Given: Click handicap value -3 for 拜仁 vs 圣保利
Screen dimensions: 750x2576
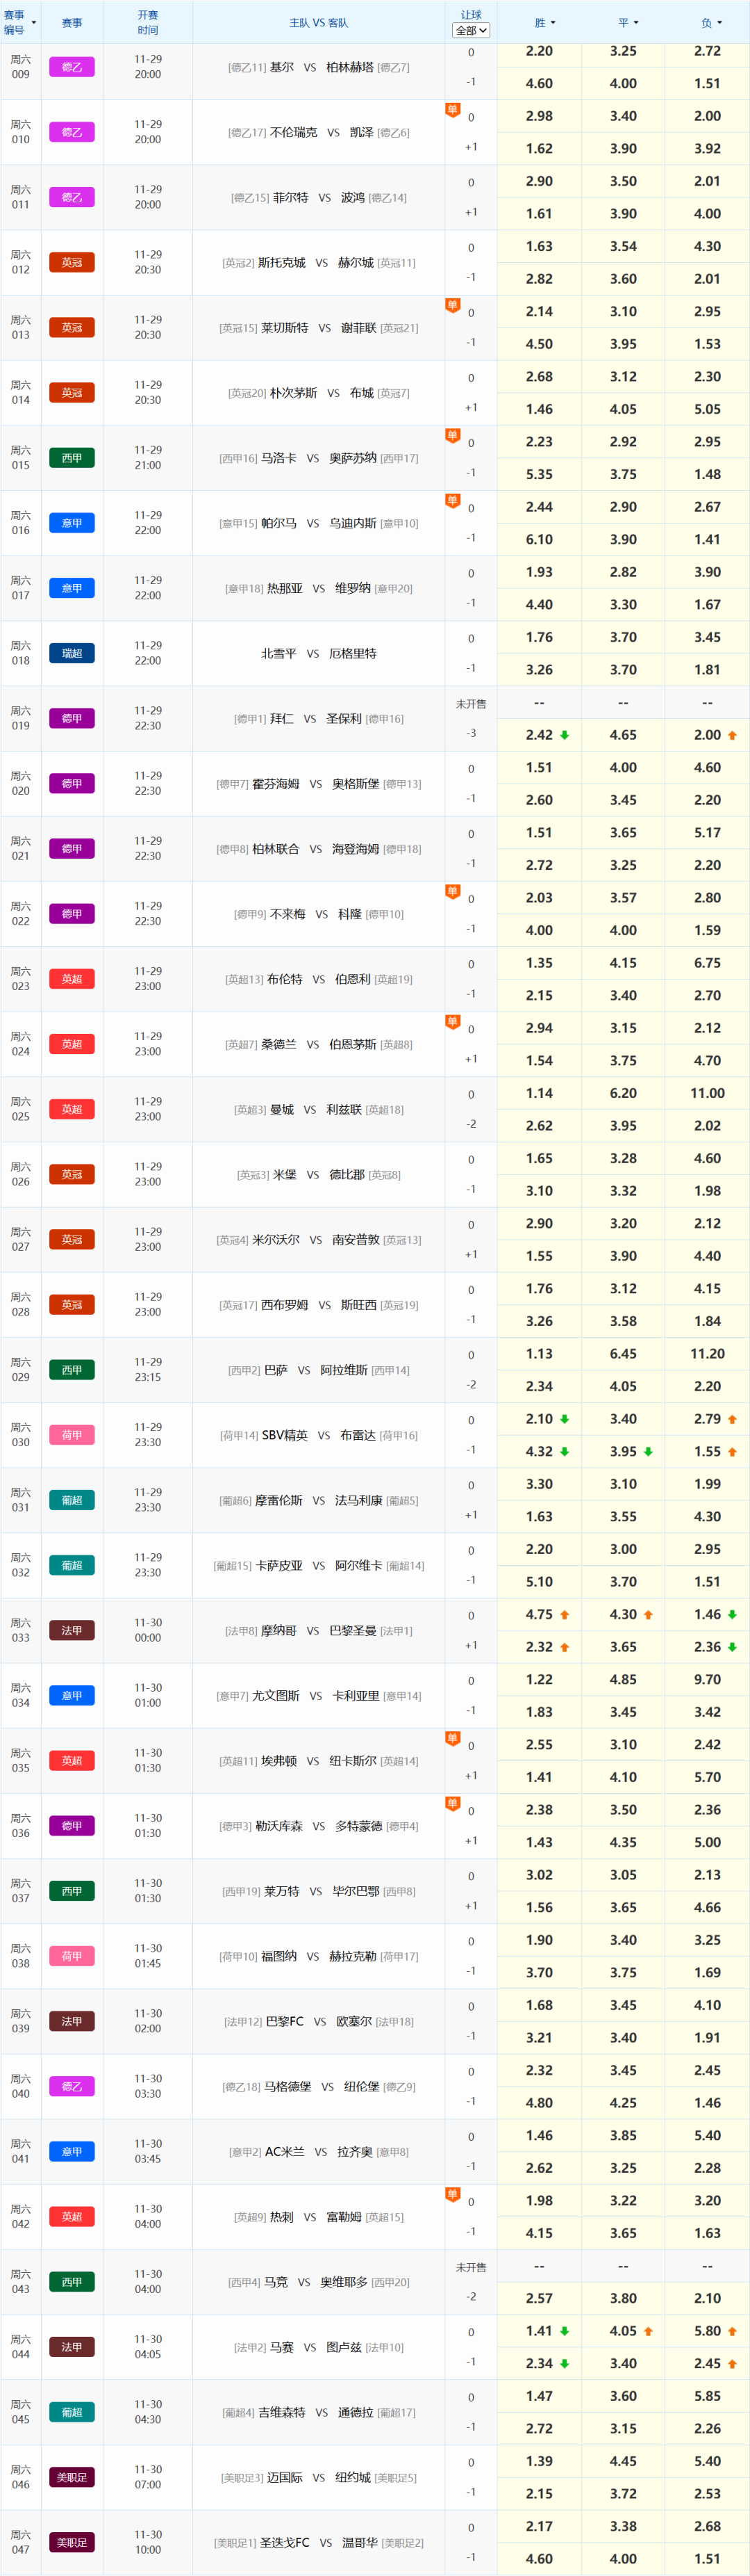Looking at the screenshot, I should (x=472, y=733).
